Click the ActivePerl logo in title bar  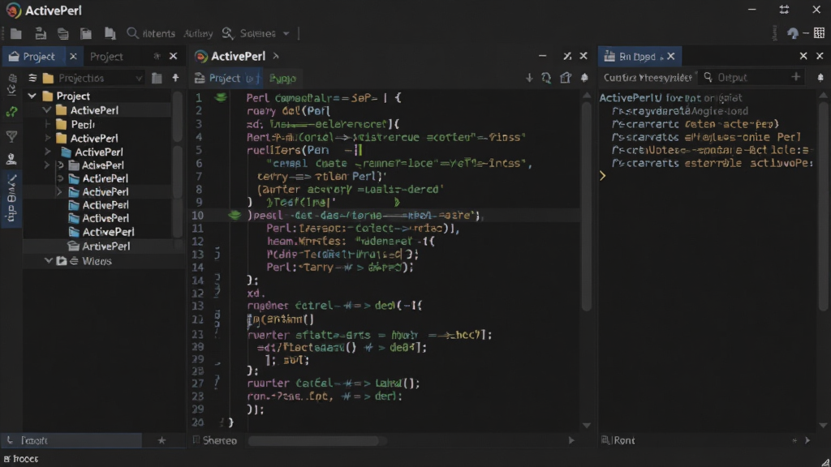(x=13, y=10)
